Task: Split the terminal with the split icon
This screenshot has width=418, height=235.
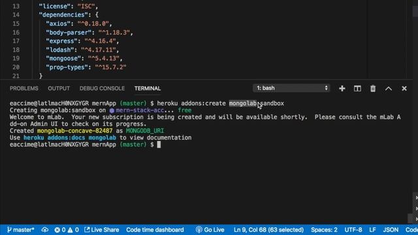Action: (357, 89)
